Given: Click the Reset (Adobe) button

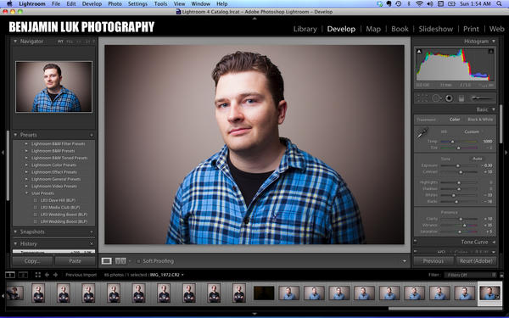Looking at the screenshot, I should click(x=476, y=261).
